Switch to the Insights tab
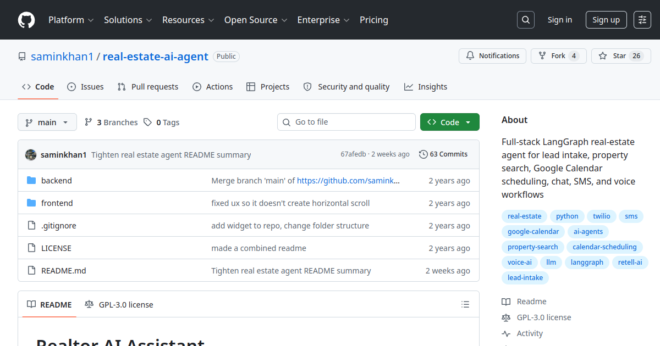This screenshot has width=660, height=346. (426, 87)
